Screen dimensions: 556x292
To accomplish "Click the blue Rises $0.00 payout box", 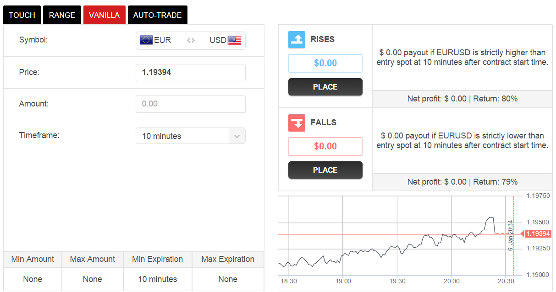I will [x=325, y=63].
